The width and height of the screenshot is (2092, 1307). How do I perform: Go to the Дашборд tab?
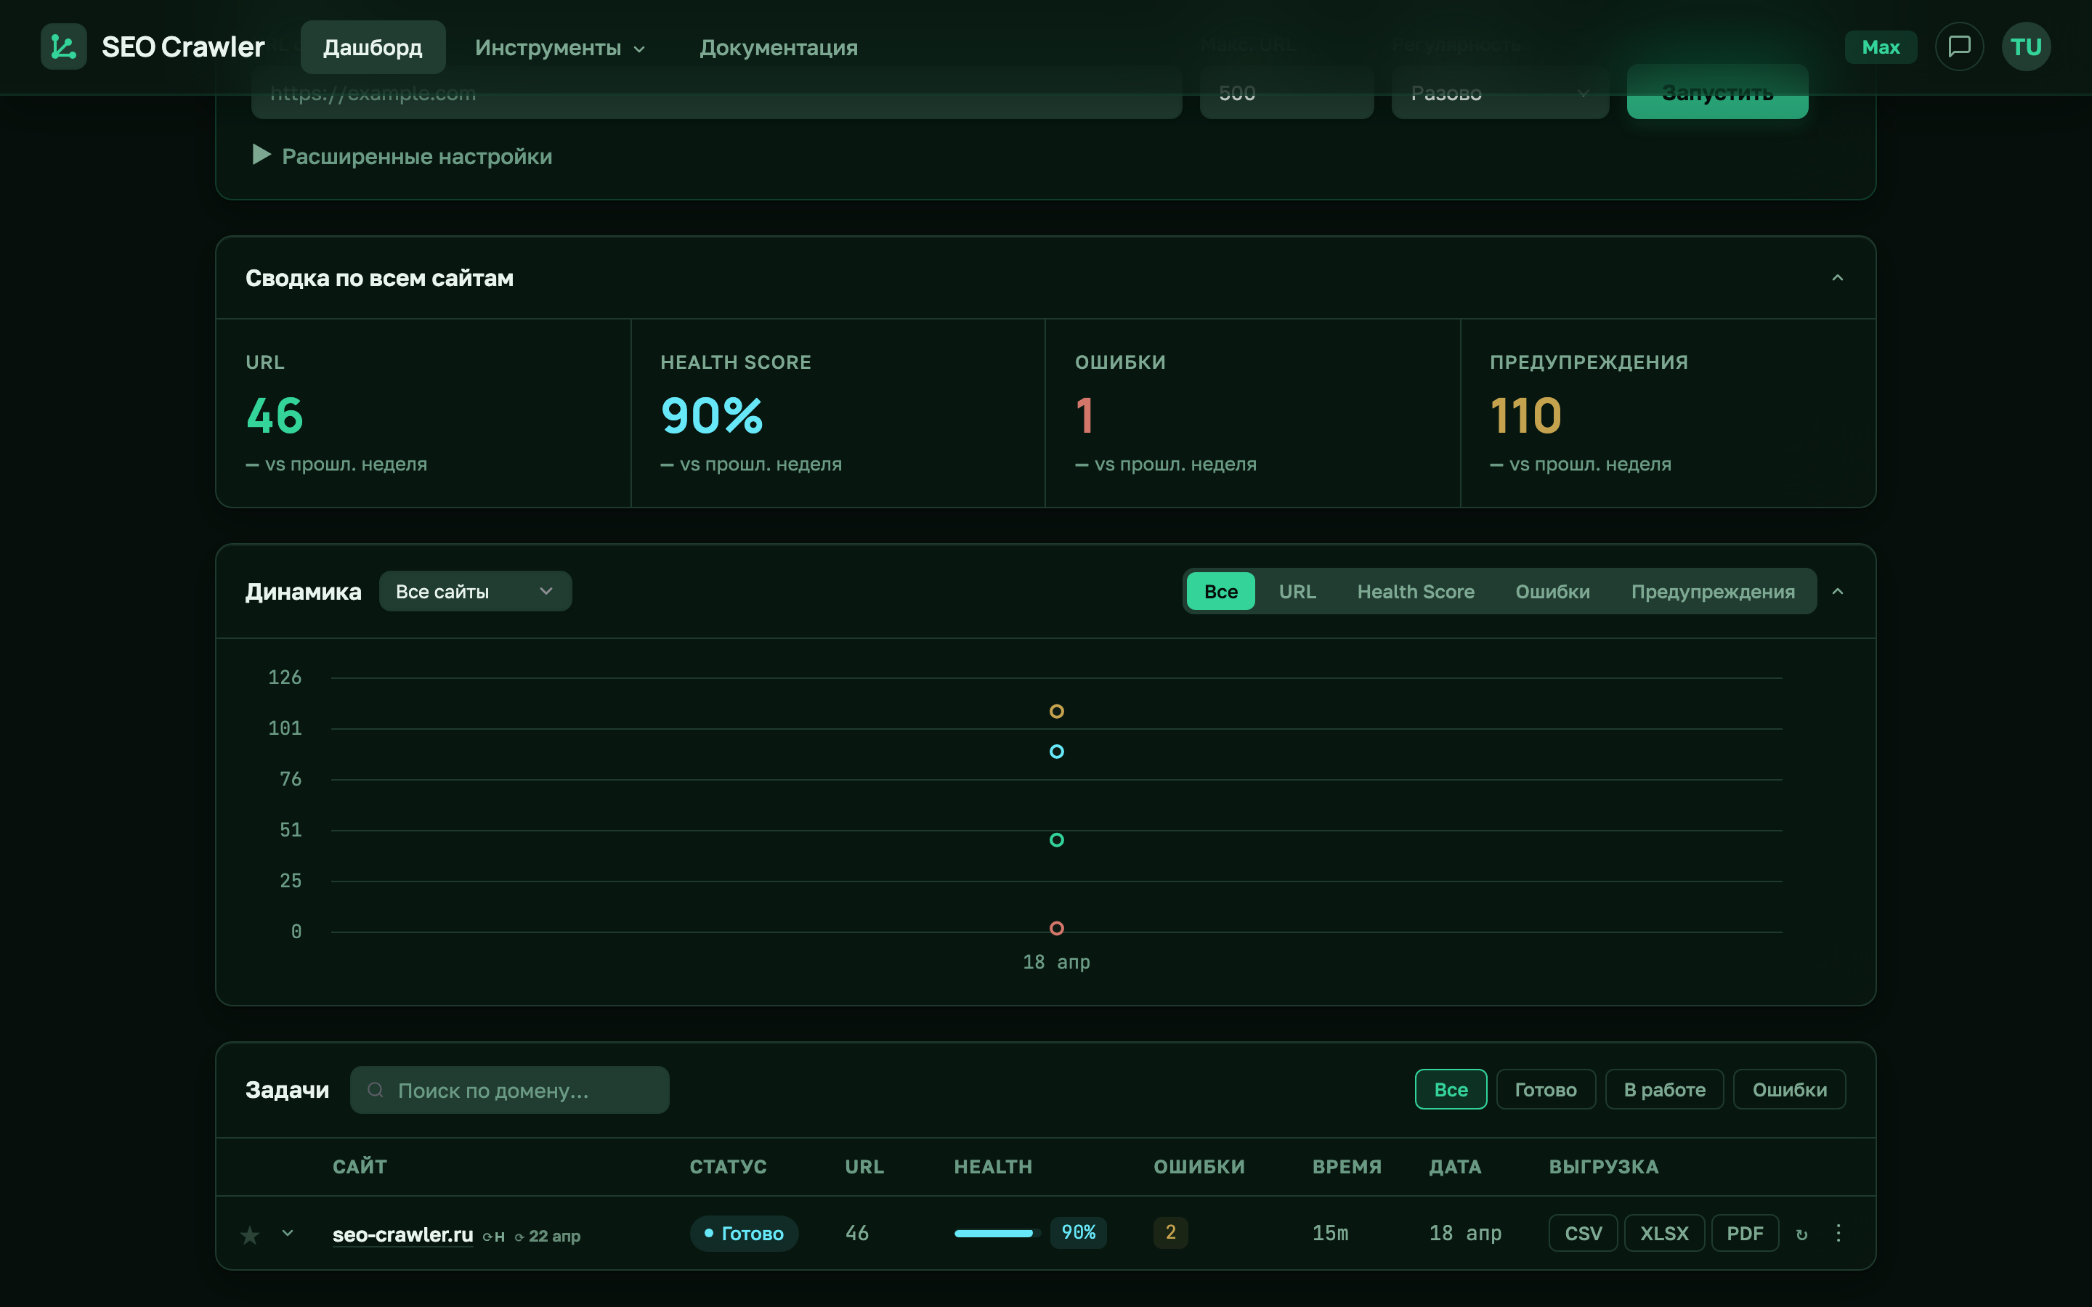tap(373, 47)
